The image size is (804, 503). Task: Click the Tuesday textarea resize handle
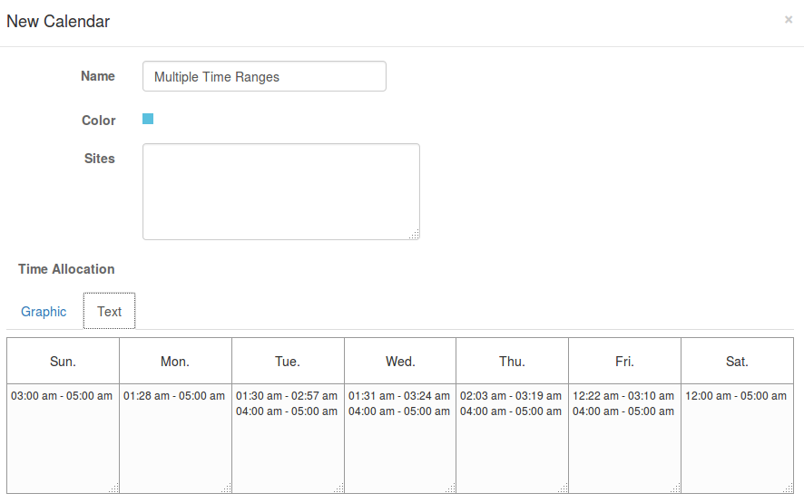pos(338,488)
